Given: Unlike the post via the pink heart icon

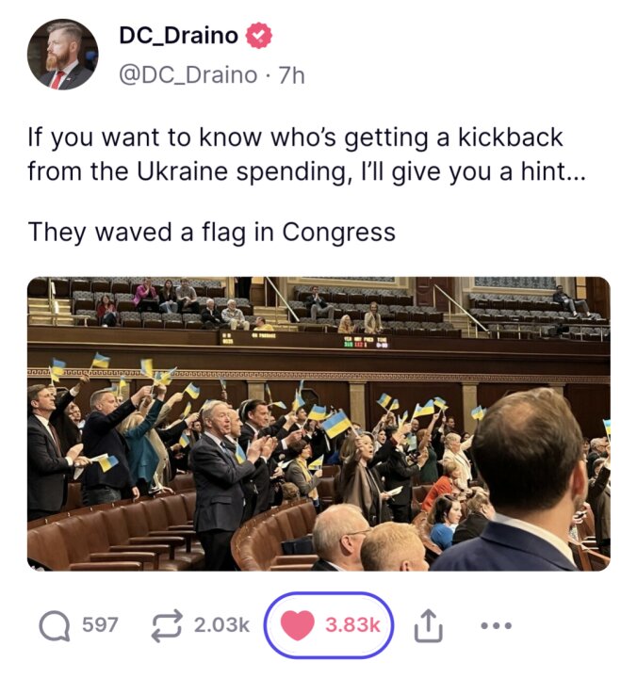Looking at the screenshot, I should tap(297, 625).
